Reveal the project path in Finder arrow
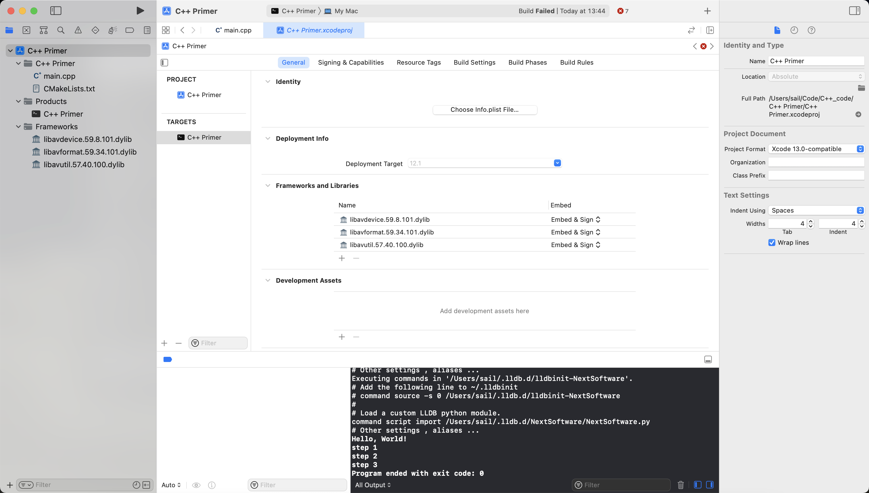The width and height of the screenshot is (869, 493). 858,114
